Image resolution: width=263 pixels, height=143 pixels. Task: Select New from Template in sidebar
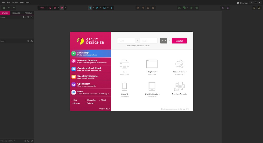click(x=90, y=61)
